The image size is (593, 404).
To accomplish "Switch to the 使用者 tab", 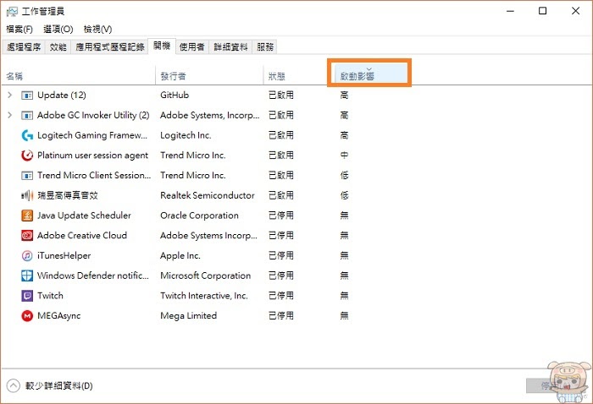I will pyautogui.click(x=191, y=46).
